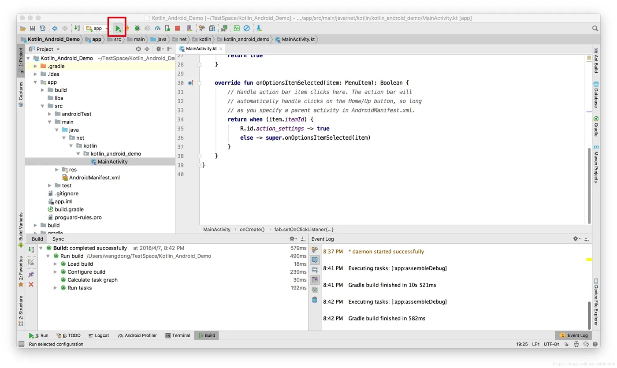Open the Project view selector dropdown
The width and height of the screenshot is (617, 368).
point(45,49)
